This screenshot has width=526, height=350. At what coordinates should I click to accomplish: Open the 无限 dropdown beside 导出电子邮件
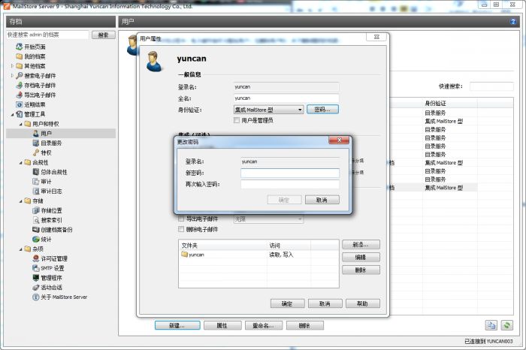coord(269,219)
